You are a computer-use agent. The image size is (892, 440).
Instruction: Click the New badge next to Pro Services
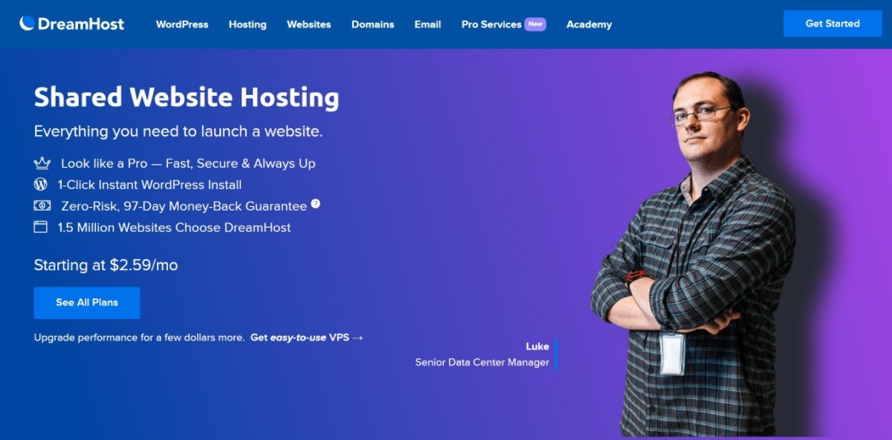click(x=535, y=24)
